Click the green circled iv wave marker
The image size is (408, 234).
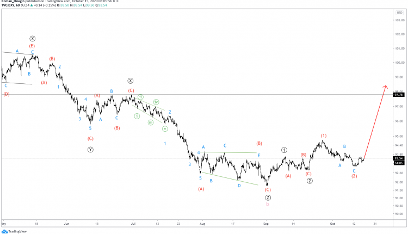point(156,102)
